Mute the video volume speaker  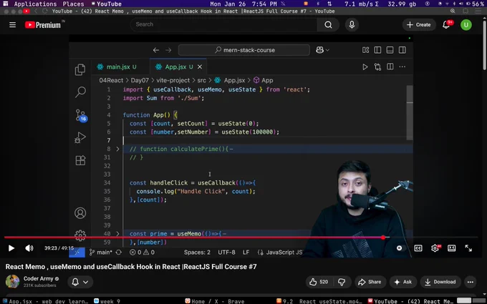click(29, 248)
